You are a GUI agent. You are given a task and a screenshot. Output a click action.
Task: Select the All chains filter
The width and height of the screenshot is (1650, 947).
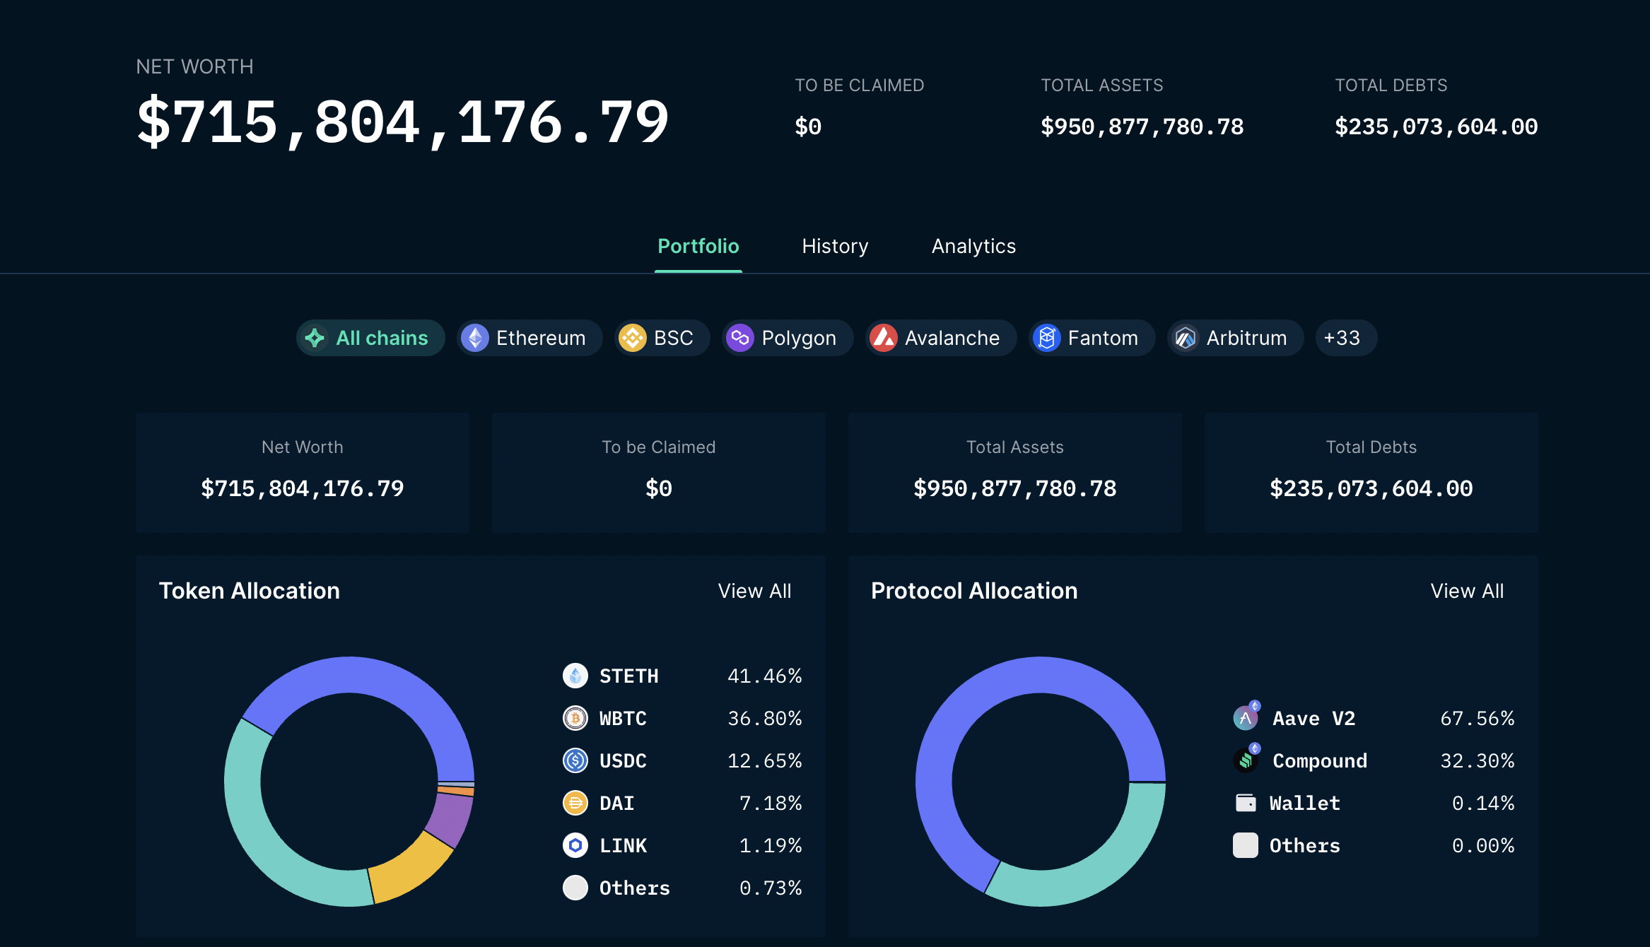370,338
